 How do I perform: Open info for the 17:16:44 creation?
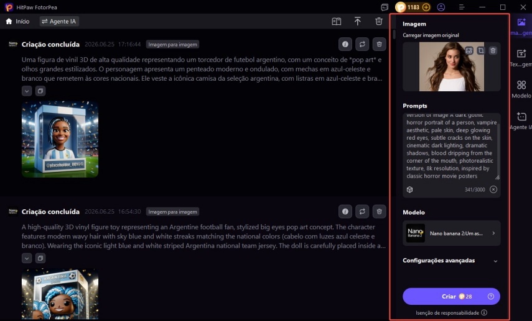[345, 44]
